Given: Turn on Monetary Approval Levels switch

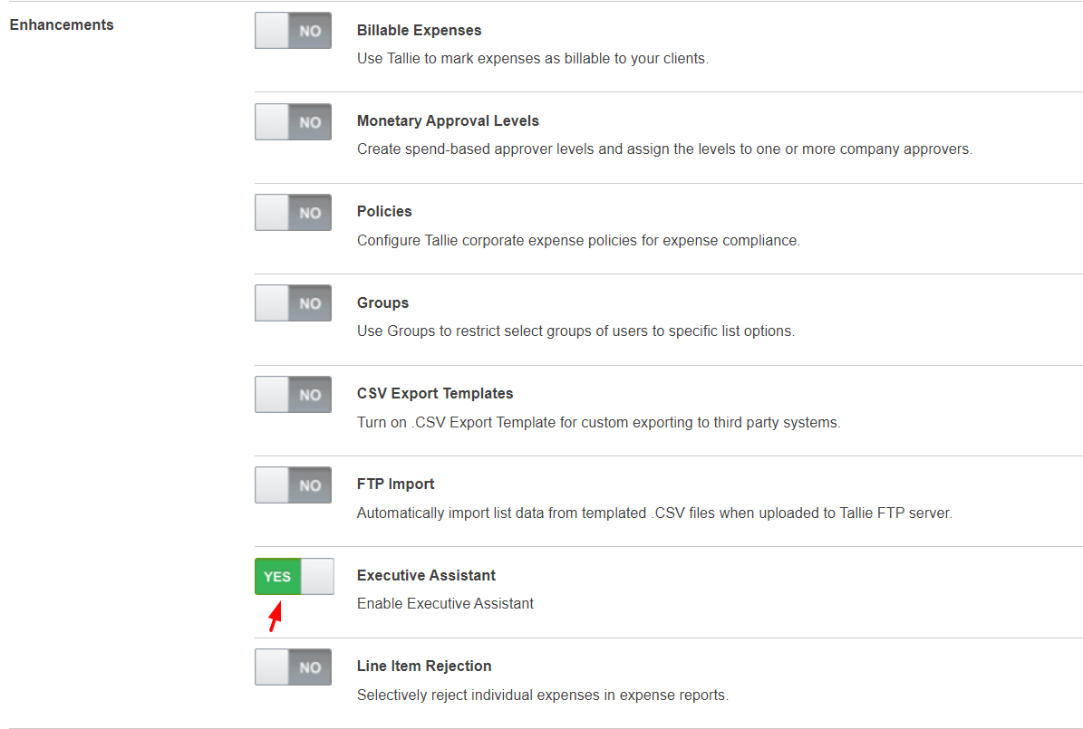Looking at the screenshot, I should (293, 121).
